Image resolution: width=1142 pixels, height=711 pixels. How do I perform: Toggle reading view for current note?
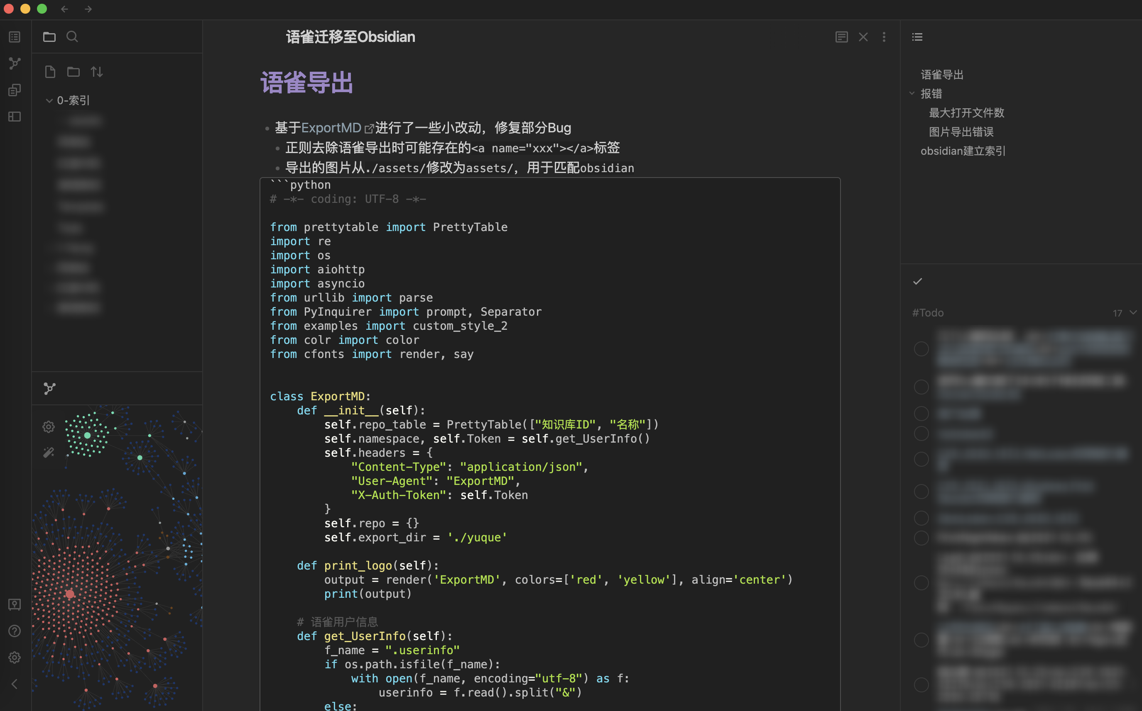click(x=841, y=37)
